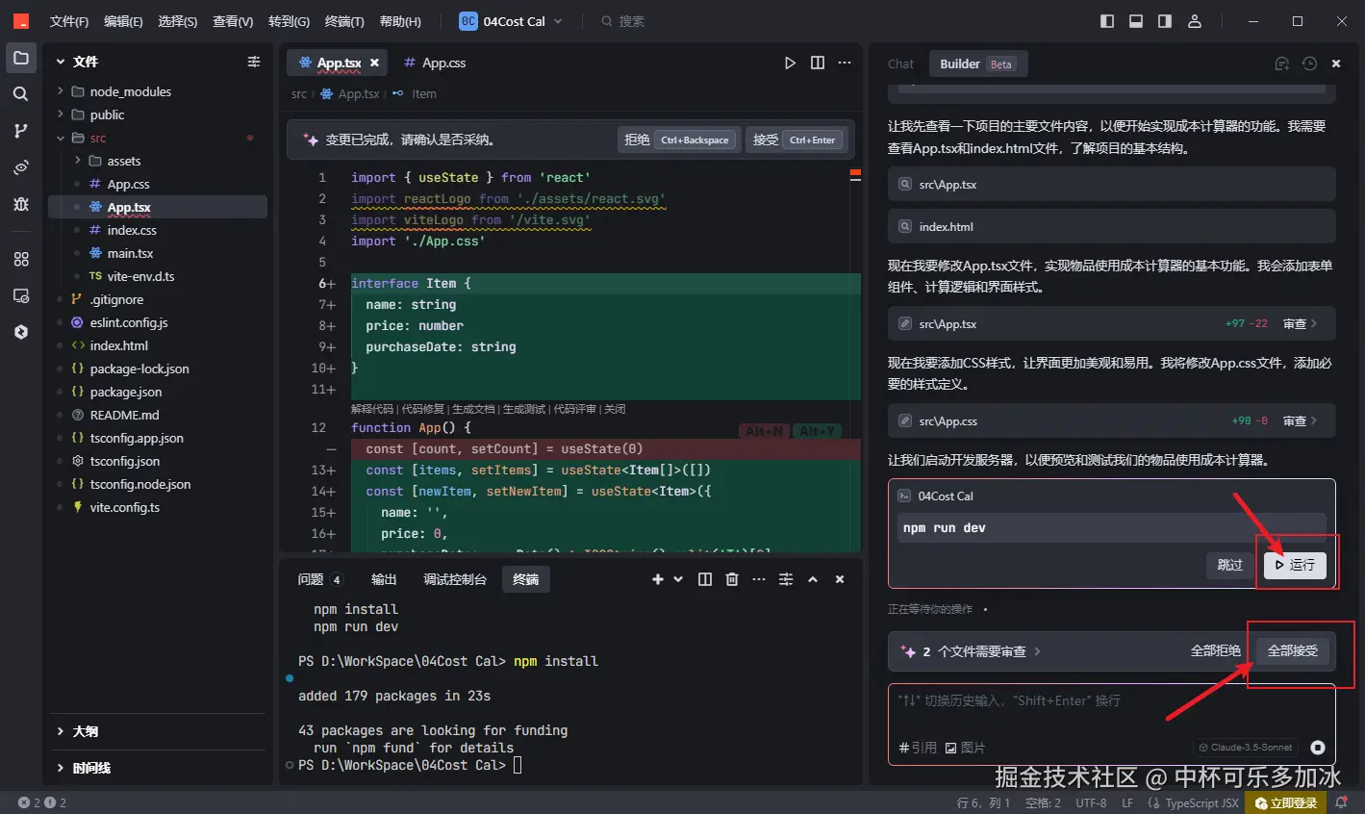1365x814 pixels.
Task: Open notifications bell in status bar
Action: coord(1343,802)
